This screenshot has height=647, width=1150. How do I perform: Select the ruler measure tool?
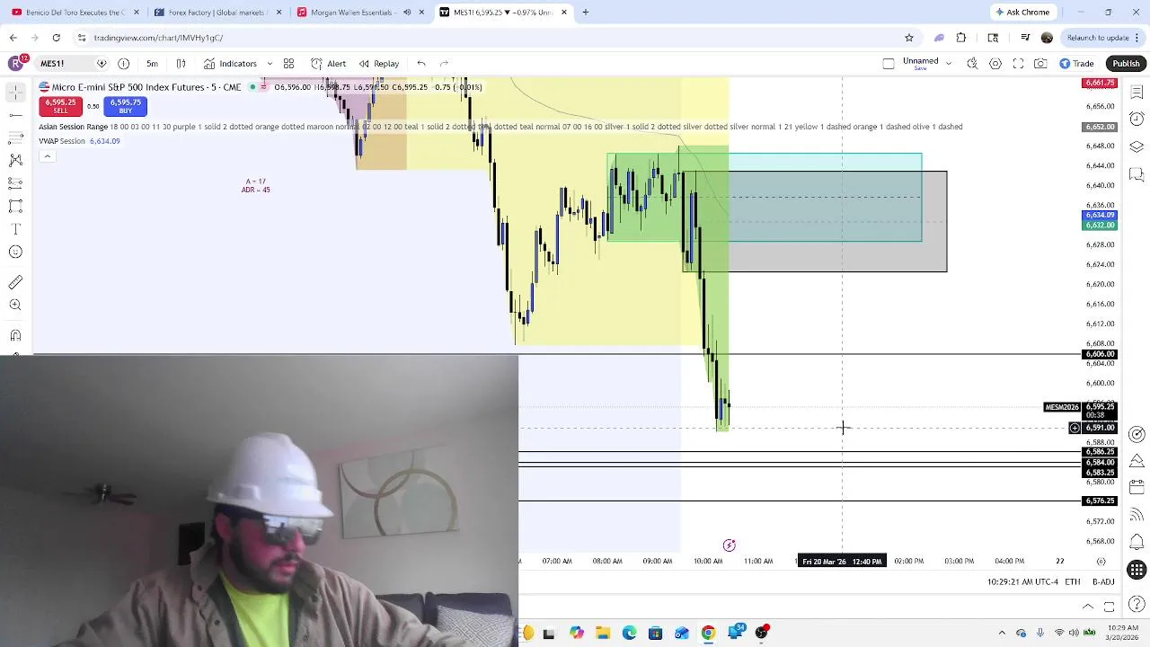pyautogui.click(x=15, y=282)
